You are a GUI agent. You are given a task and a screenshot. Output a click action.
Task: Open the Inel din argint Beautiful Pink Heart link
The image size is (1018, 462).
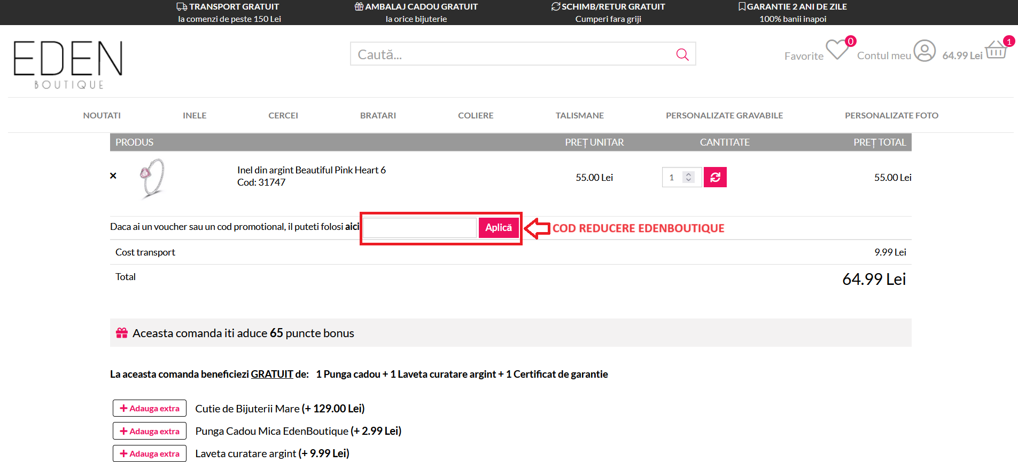(311, 170)
